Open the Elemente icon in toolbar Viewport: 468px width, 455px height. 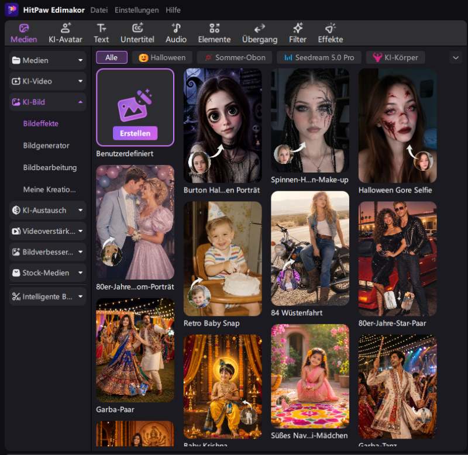coord(214,28)
